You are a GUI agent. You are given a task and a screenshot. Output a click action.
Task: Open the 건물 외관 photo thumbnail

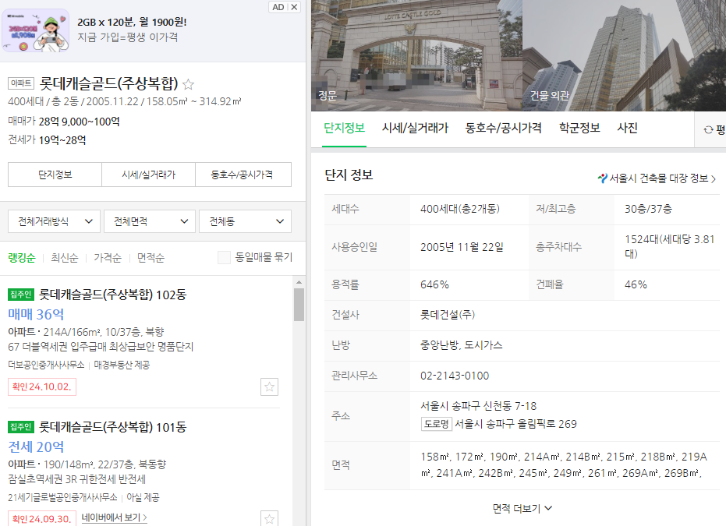click(x=624, y=55)
